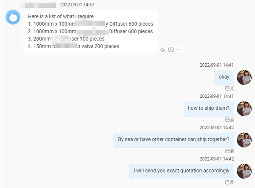Click the 已读 status under "how to ship them?"
This screenshot has width=255, height=188.
[x=229, y=120]
